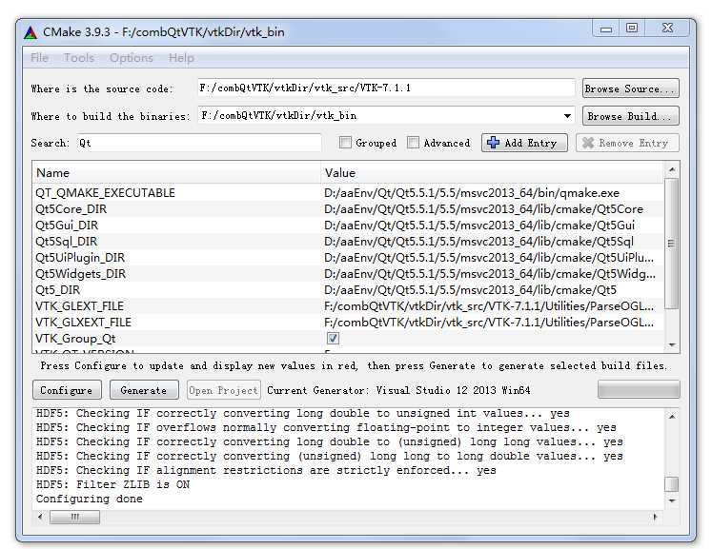Click output log scroll up arrow

[x=672, y=416]
